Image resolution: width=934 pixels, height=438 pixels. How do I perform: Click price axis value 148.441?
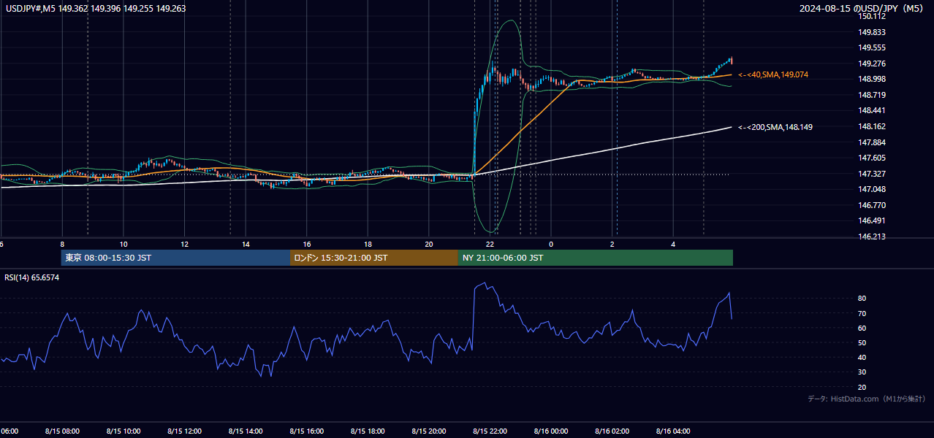coord(873,110)
